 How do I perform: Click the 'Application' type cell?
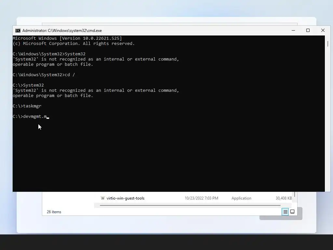pyautogui.click(x=241, y=198)
